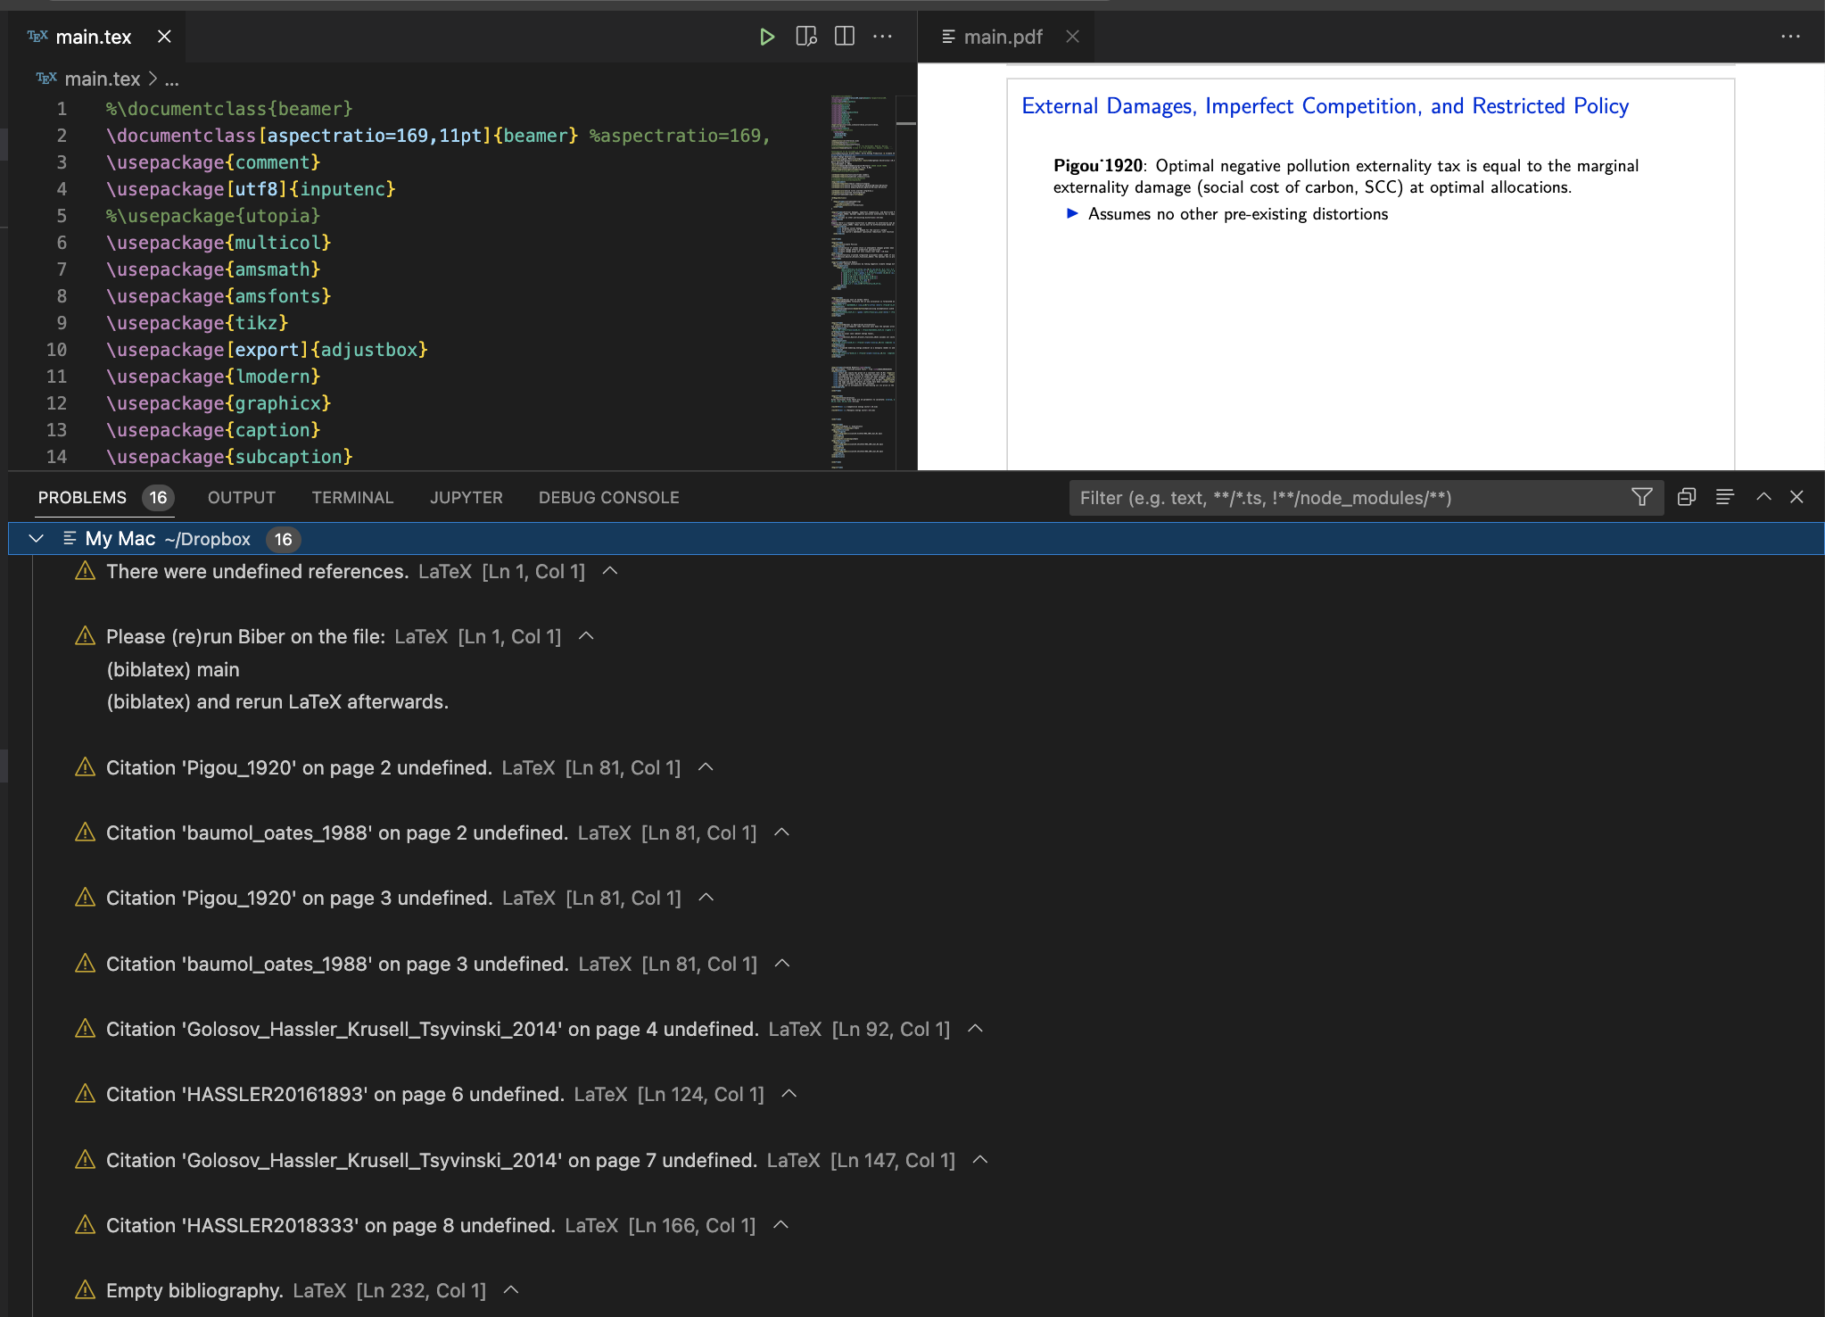Image resolution: width=1825 pixels, height=1317 pixels.
Task: Collapse the Empty bibliography warning chevron
Action: [x=510, y=1289]
